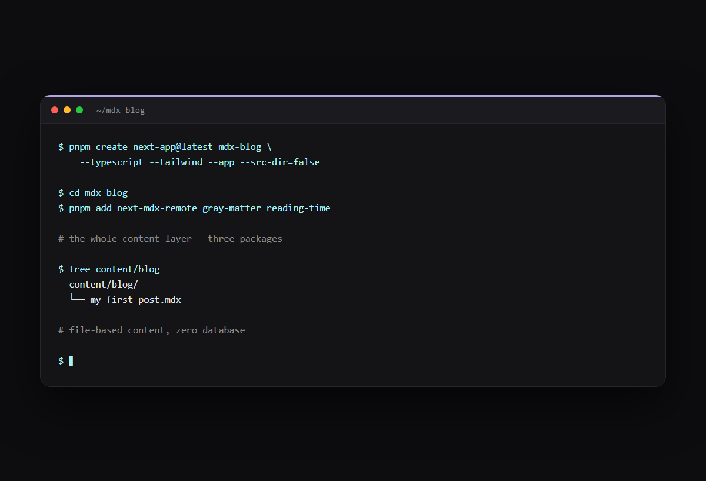
Task: Click the 'tree content/blog' command
Action: [109, 269]
